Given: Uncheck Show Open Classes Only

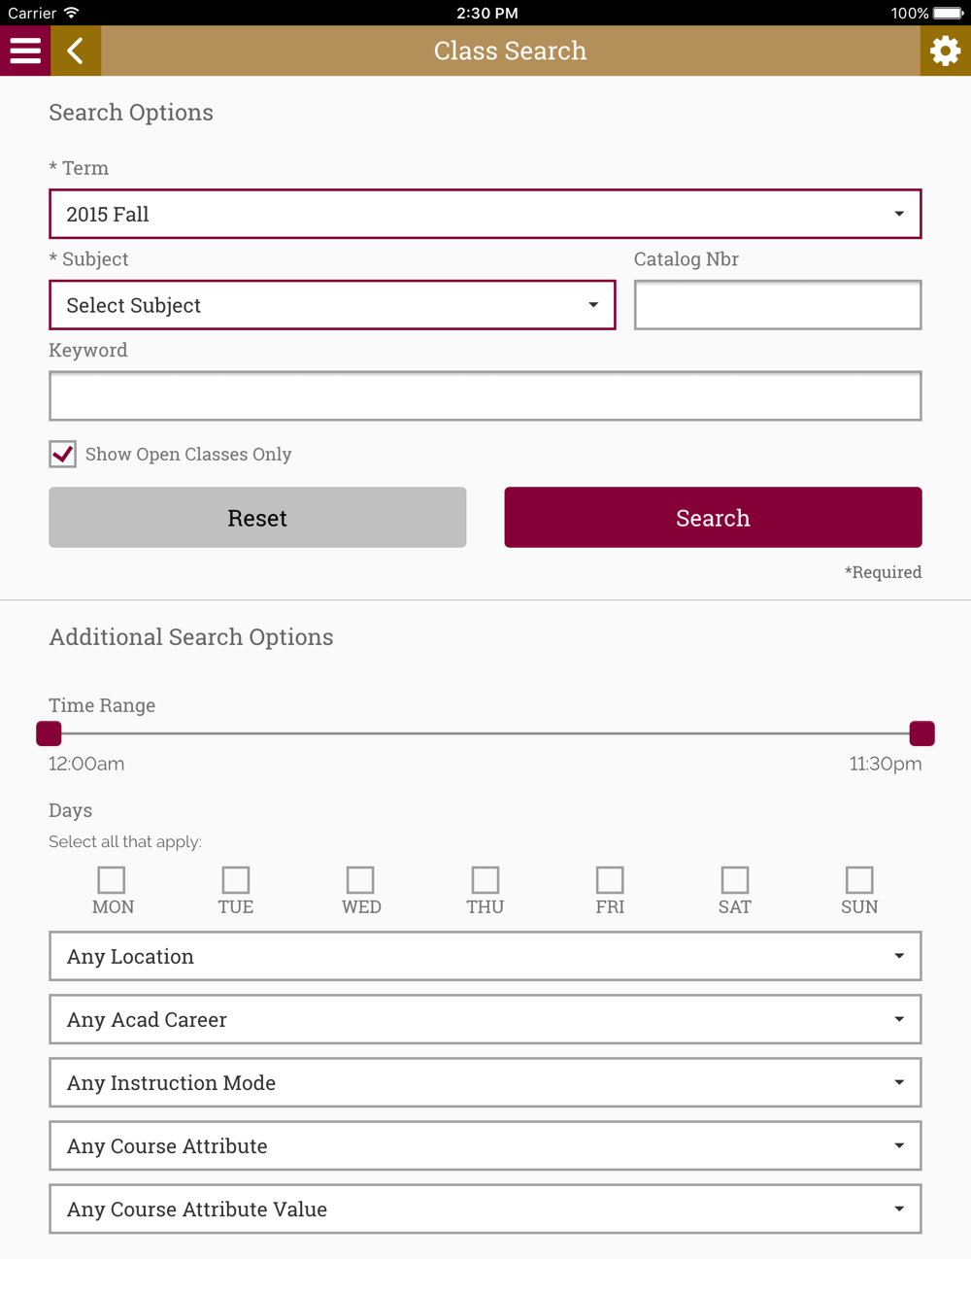Looking at the screenshot, I should pos(63,454).
